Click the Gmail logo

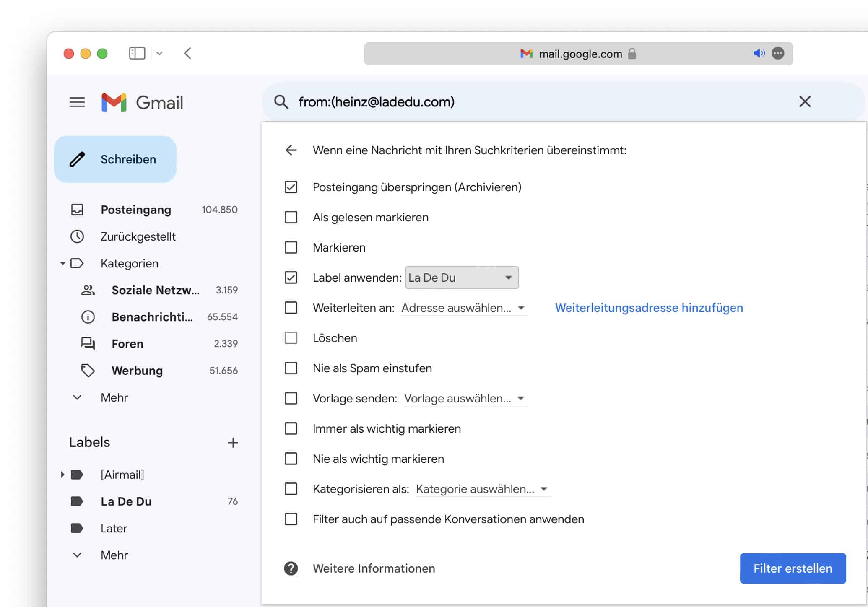[x=142, y=102]
